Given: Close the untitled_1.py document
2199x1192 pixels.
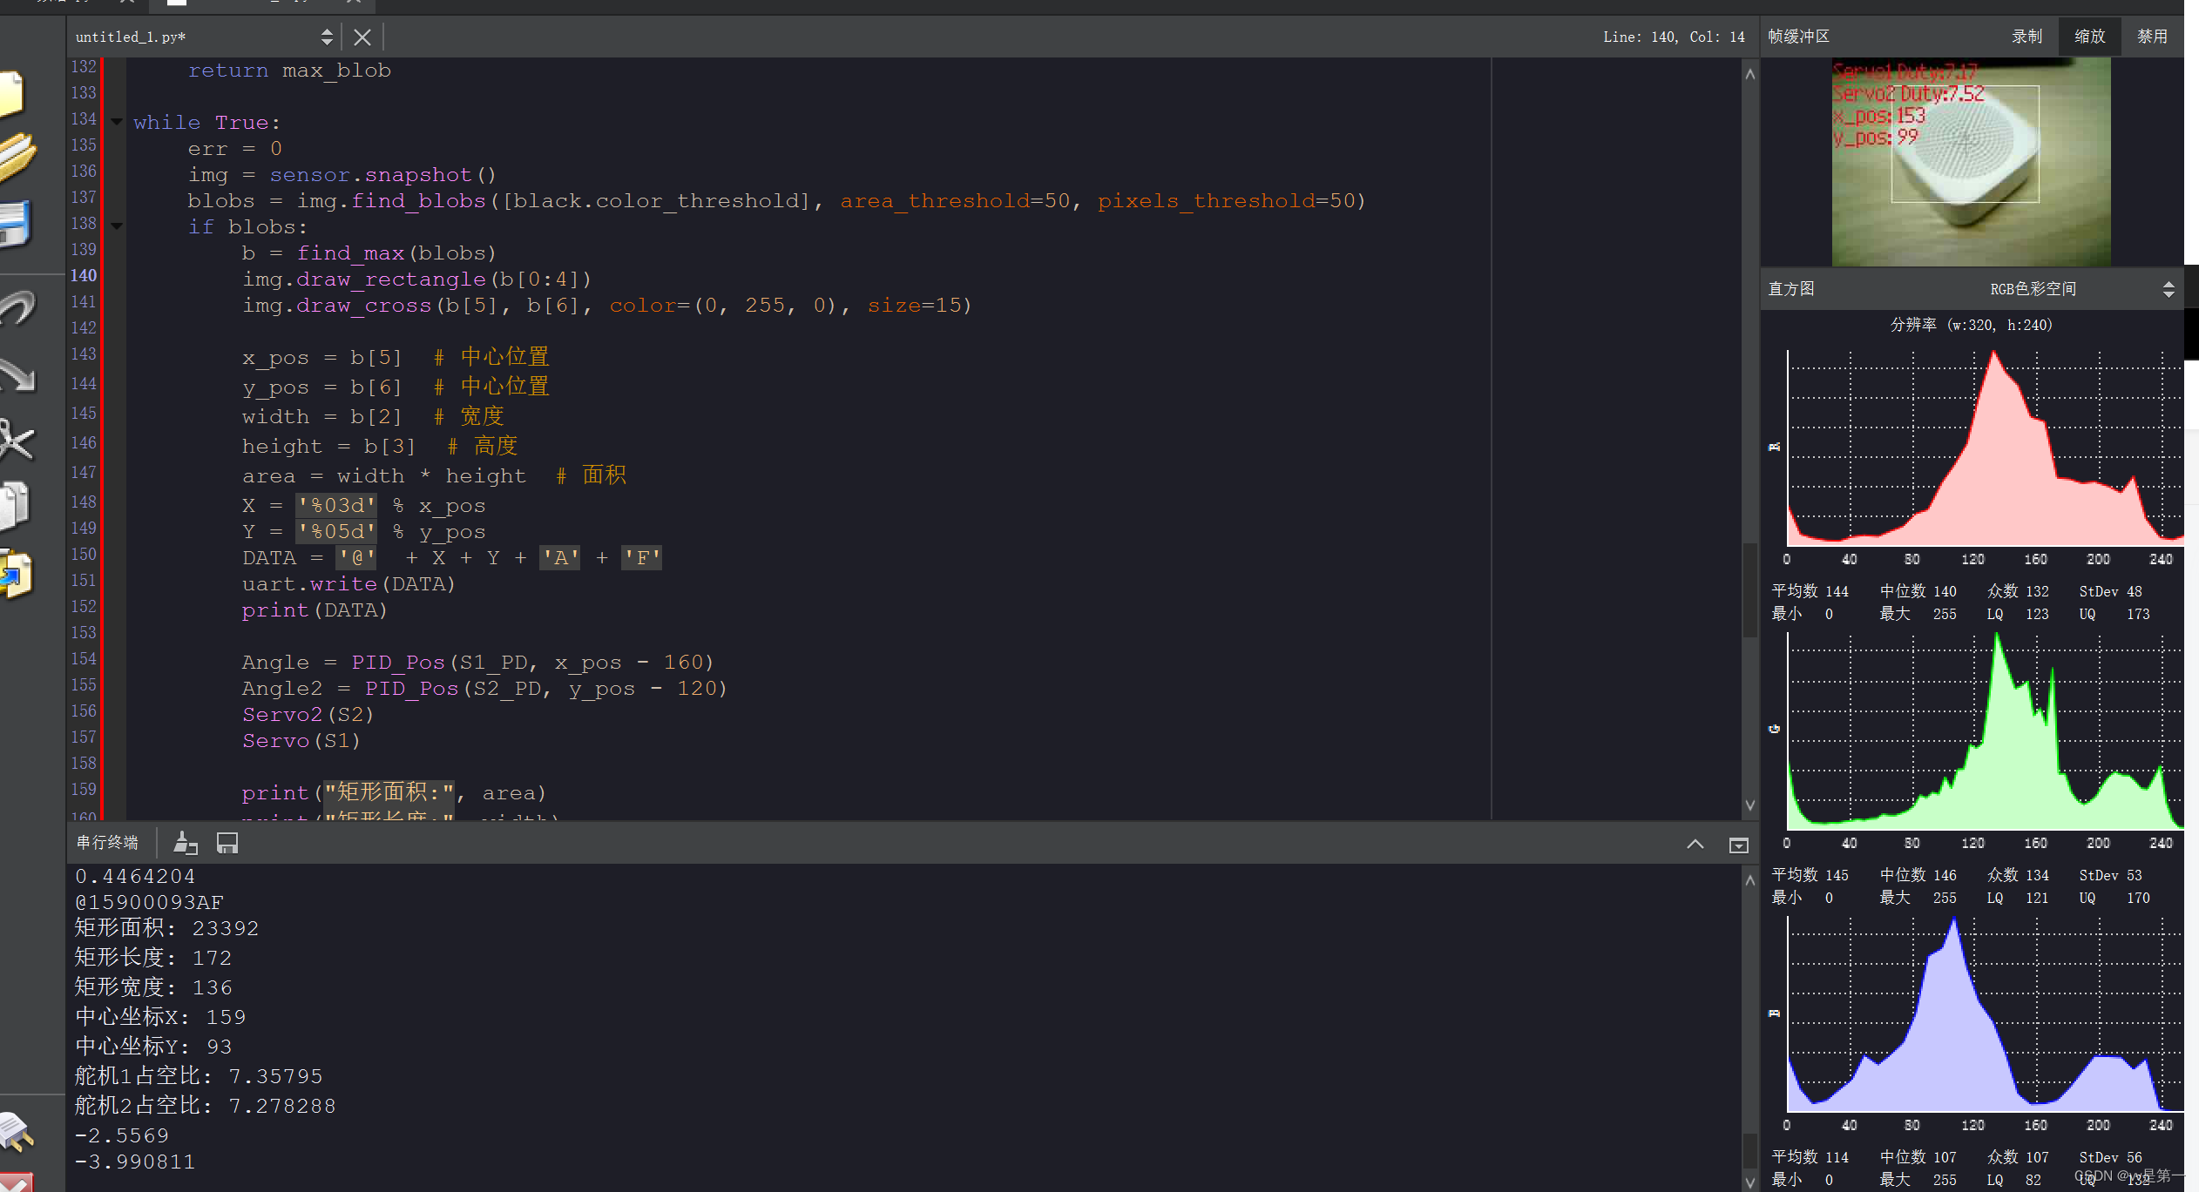Looking at the screenshot, I should tap(362, 37).
